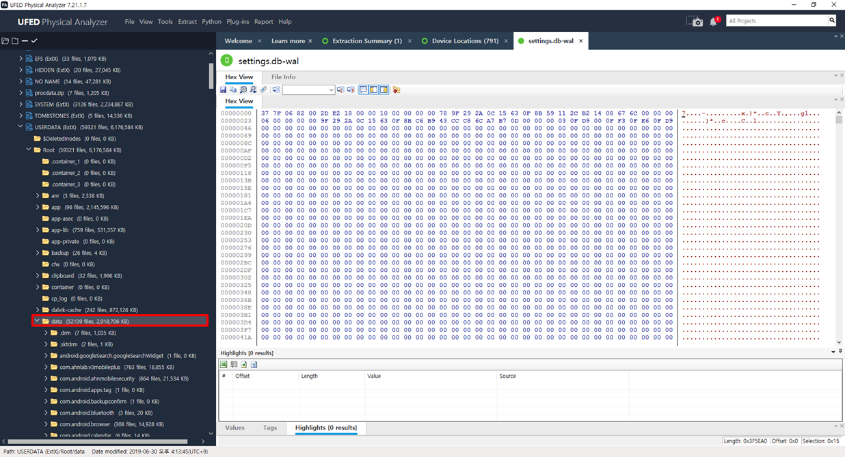The image size is (845, 457).
Task: Open the notifications bell
Action: (714, 21)
